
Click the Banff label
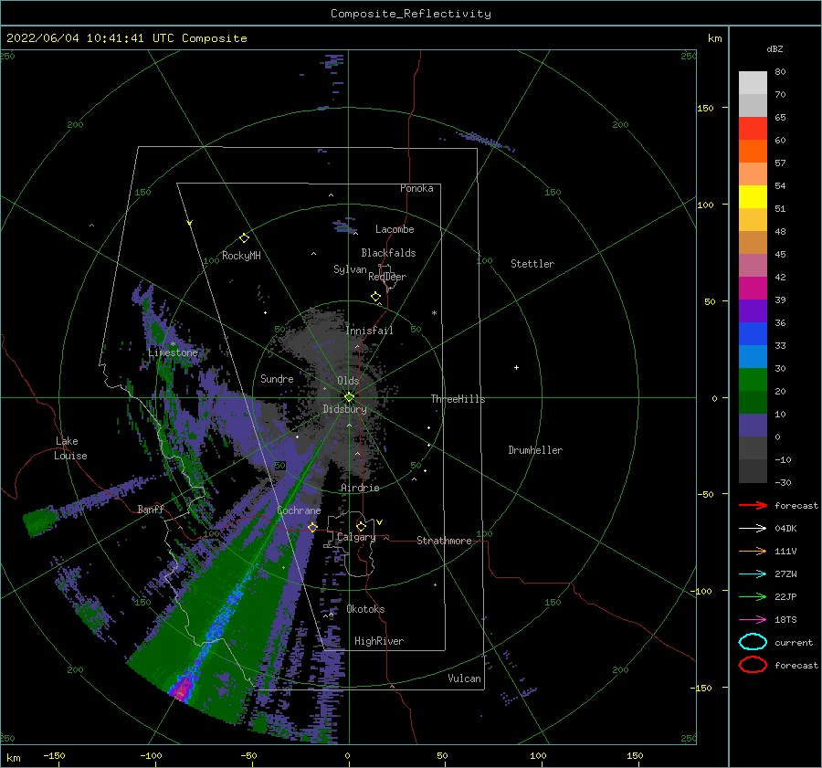[x=151, y=509]
